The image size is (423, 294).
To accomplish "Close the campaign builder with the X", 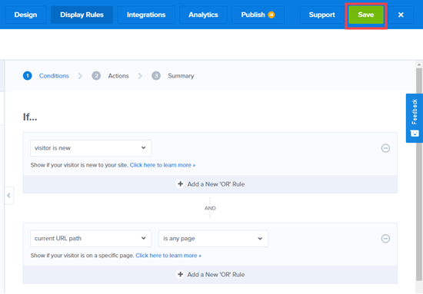I will (x=401, y=15).
